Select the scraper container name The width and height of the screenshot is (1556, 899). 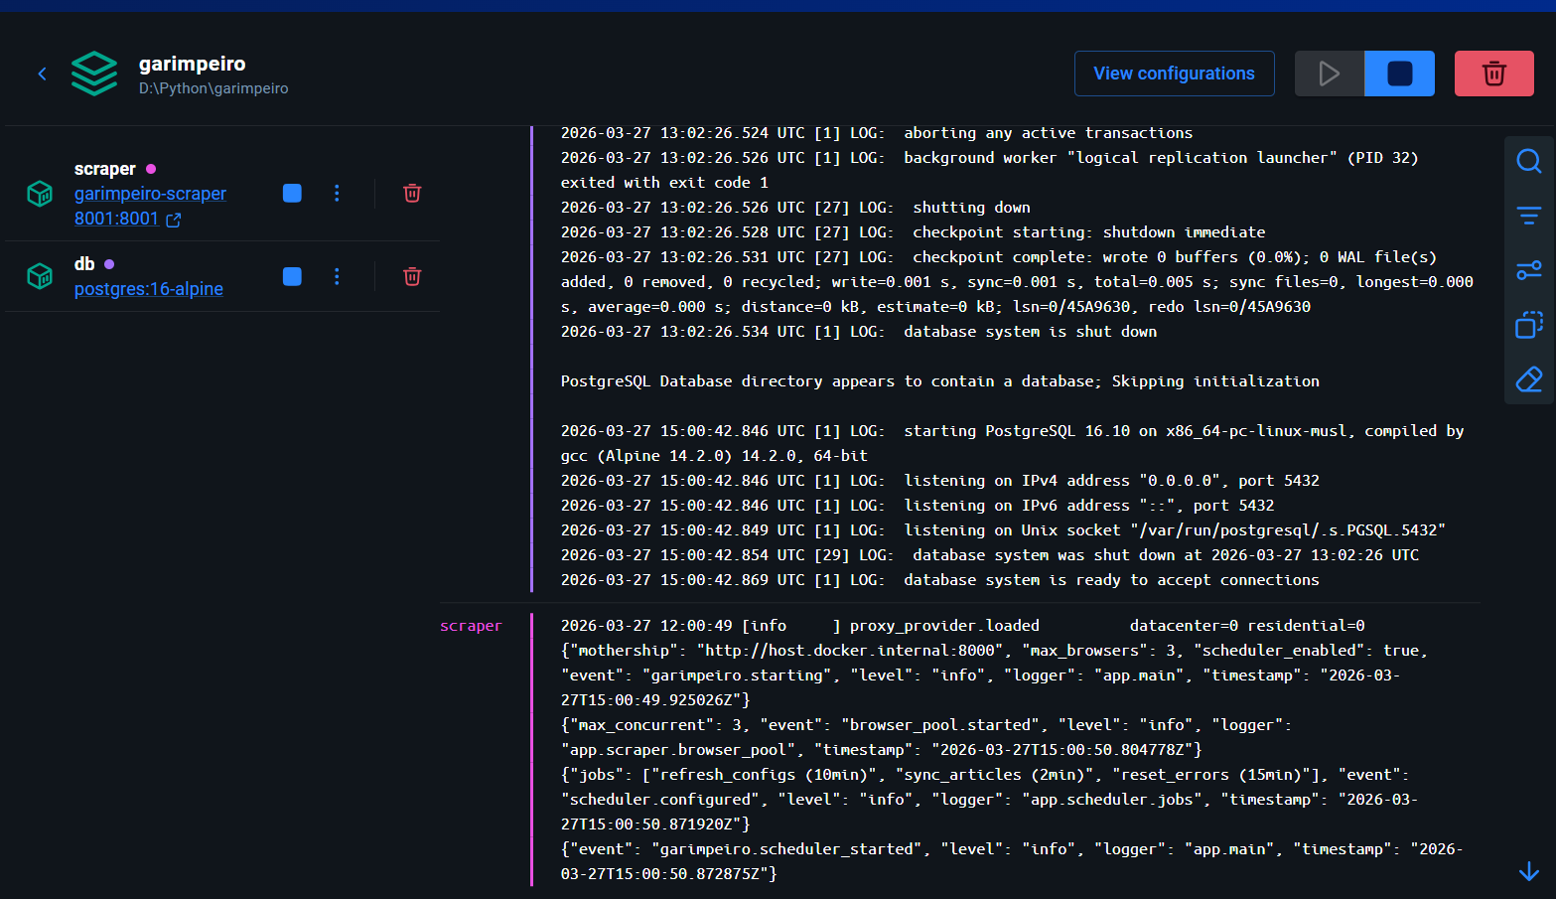click(105, 169)
